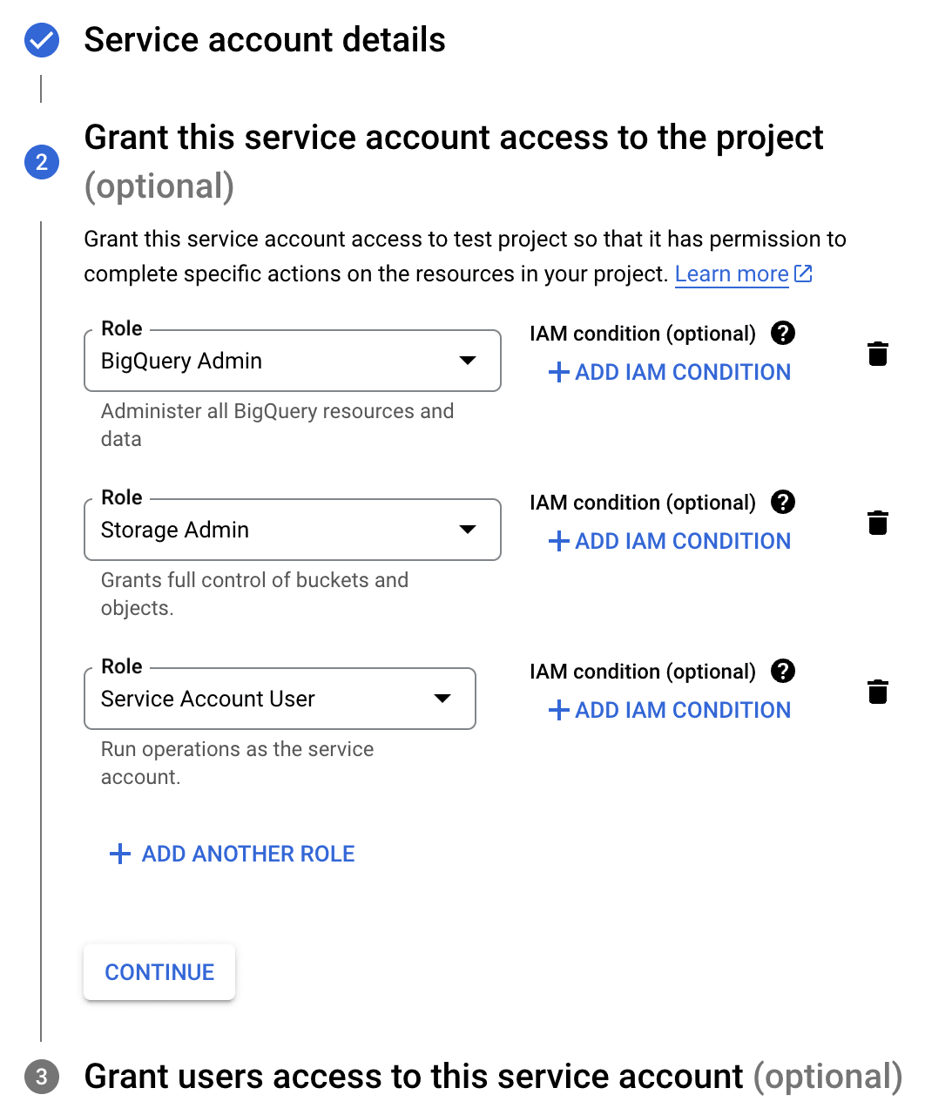This screenshot has width=925, height=1115.
Task: Add IAM condition for BigQuery Admin
Action: [669, 372]
